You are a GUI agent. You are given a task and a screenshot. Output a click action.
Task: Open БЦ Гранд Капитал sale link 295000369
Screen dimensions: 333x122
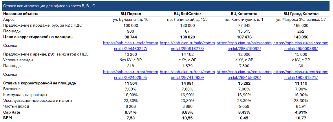(x=301, y=46)
